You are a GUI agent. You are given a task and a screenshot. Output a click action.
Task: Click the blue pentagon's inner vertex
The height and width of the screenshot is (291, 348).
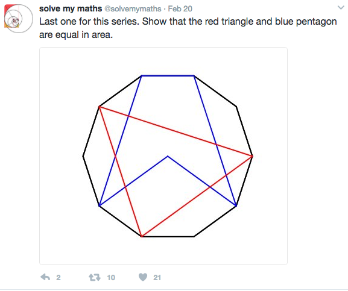pyautogui.click(x=168, y=156)
